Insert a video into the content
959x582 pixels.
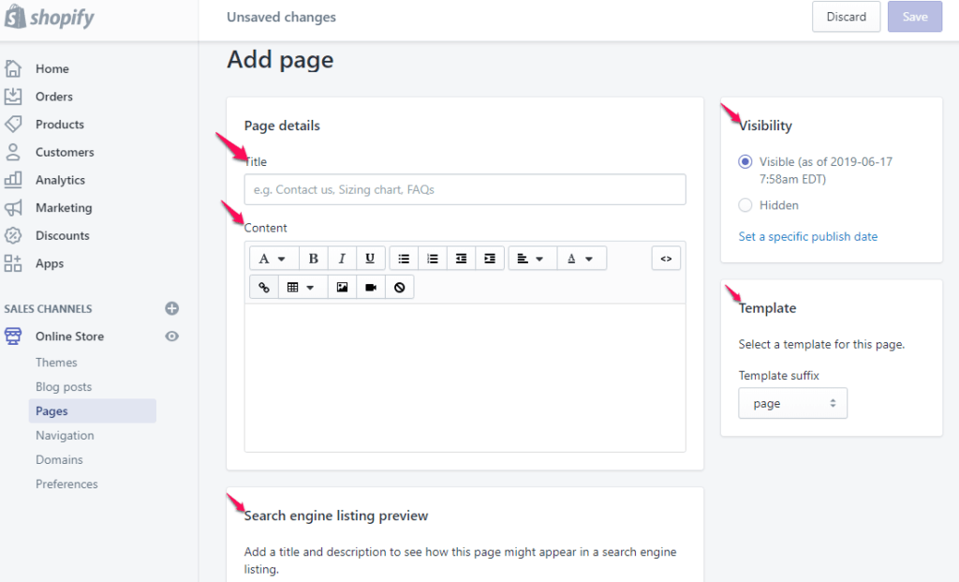pyautogui.click(x=371, y=288)
